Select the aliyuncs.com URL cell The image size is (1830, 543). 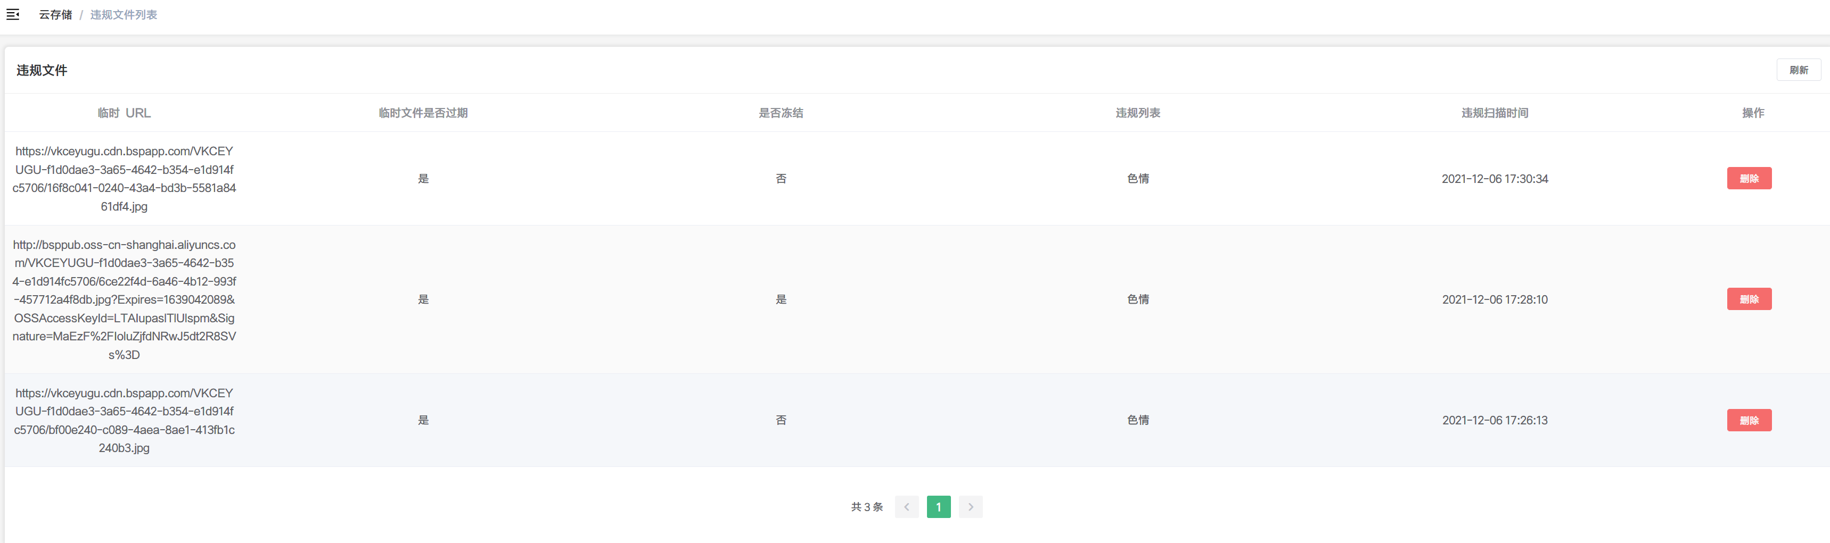tap(124, 299)
